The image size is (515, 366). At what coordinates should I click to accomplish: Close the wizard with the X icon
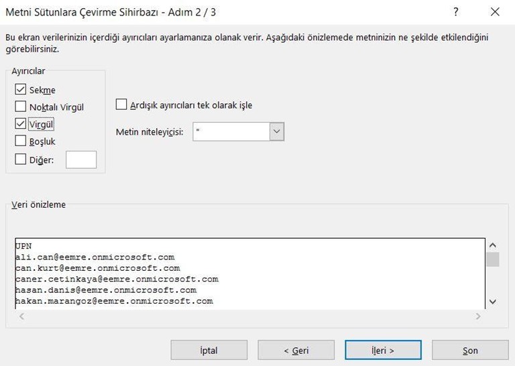coord(495,12)
